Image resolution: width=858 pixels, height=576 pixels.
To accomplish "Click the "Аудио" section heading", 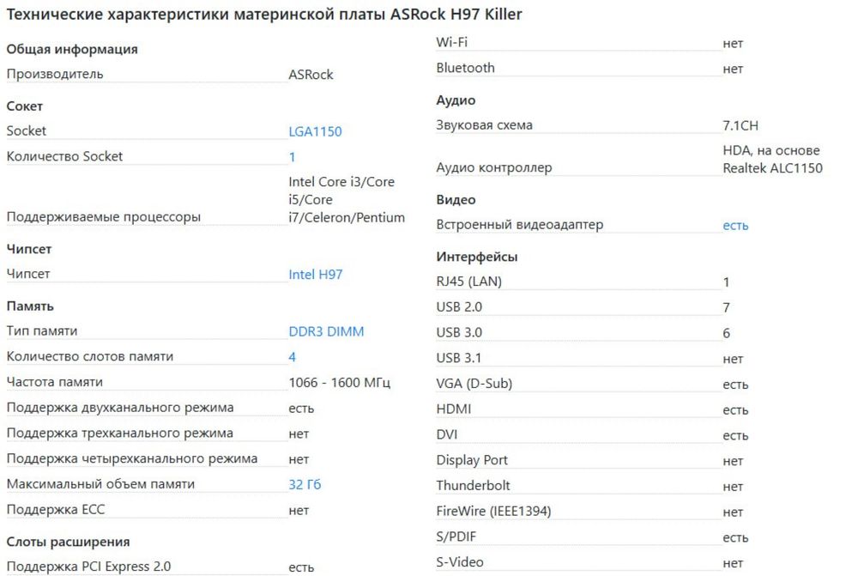I will [x=456, y=100].
